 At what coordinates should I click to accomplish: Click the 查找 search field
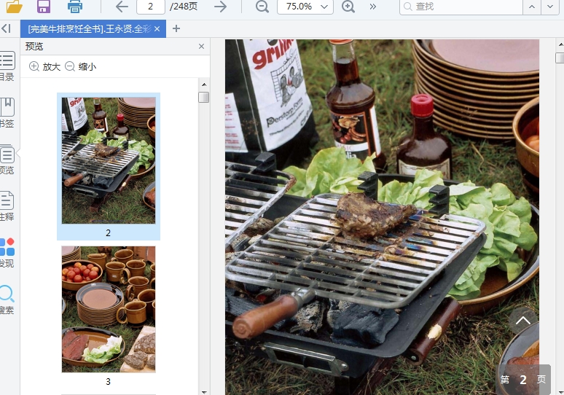pyautogui.click(x=461, y=7)
